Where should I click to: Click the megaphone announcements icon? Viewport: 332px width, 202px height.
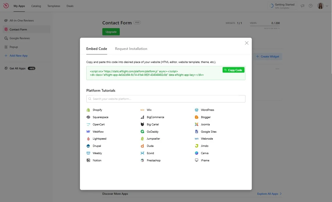pos(302,6)
